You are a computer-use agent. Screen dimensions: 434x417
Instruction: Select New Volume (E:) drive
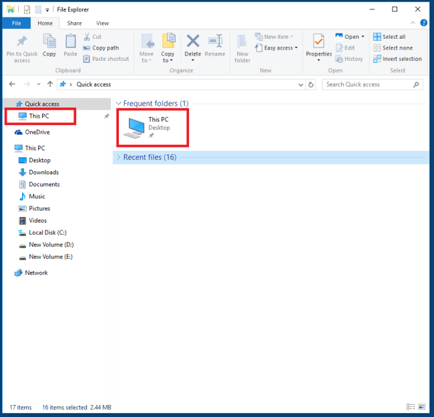(45, 257)
